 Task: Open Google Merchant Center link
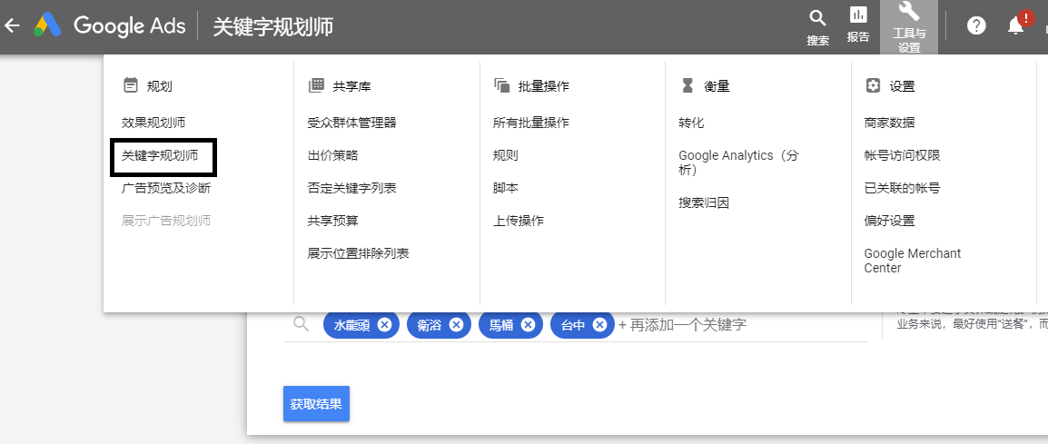coord(912,261)
